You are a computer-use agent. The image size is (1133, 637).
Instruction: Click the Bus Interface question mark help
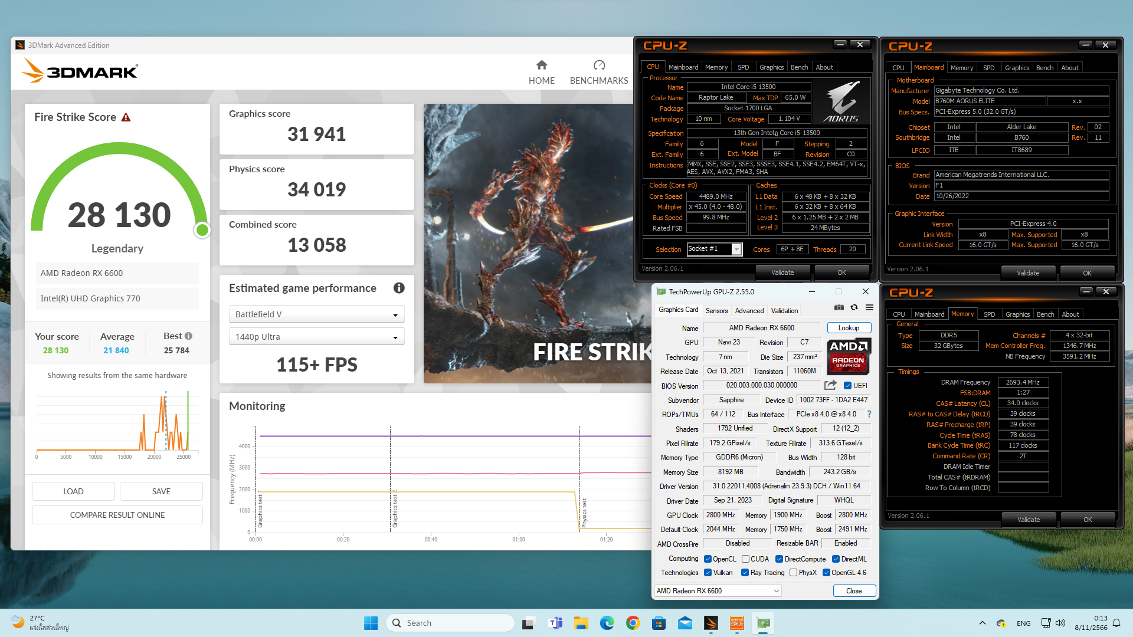pos(869,414)
